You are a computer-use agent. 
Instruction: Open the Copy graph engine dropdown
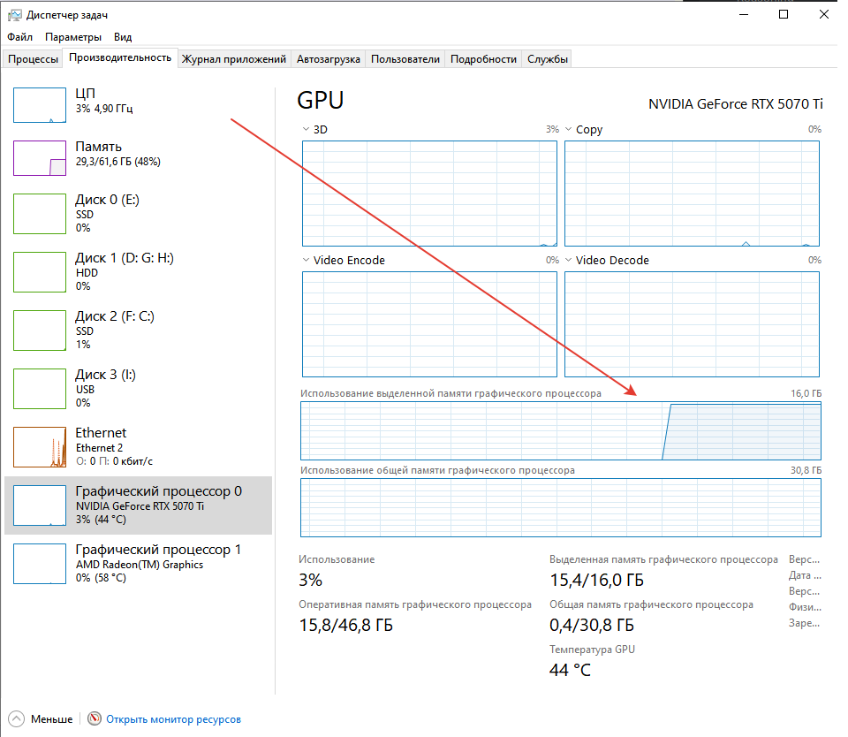568,129
